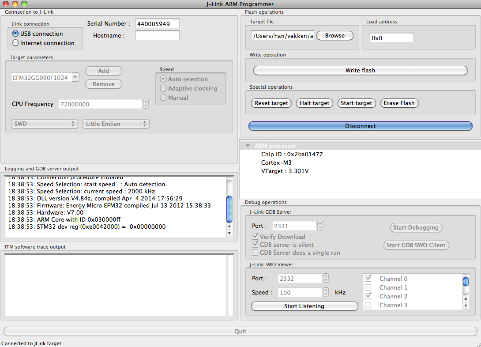
Task: Open the EFM32GG990F1024 device dropdown
Action: point(75,77)
